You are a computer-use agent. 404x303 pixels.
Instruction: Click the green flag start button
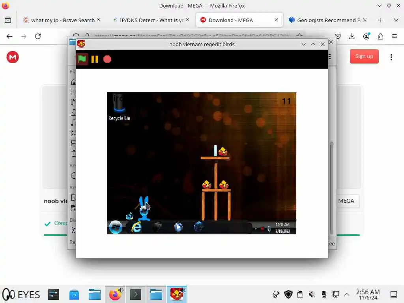click(82, 59)
